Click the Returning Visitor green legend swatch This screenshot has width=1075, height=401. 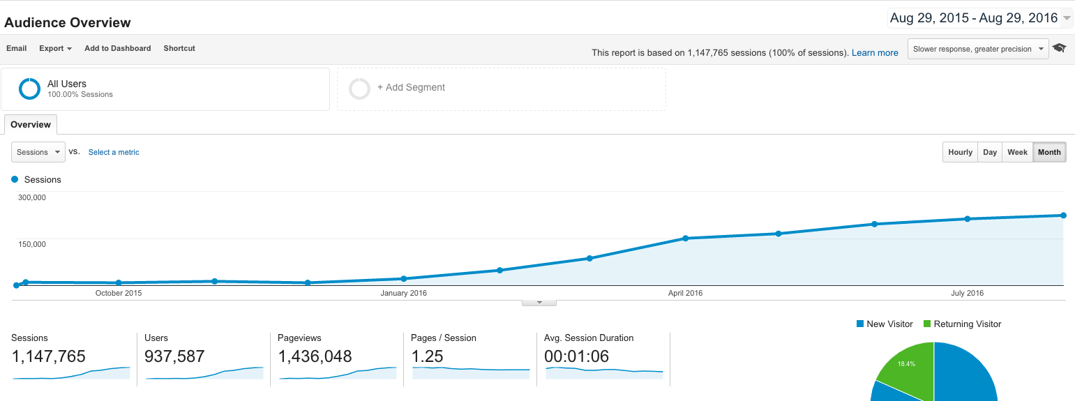click(927, 324)
